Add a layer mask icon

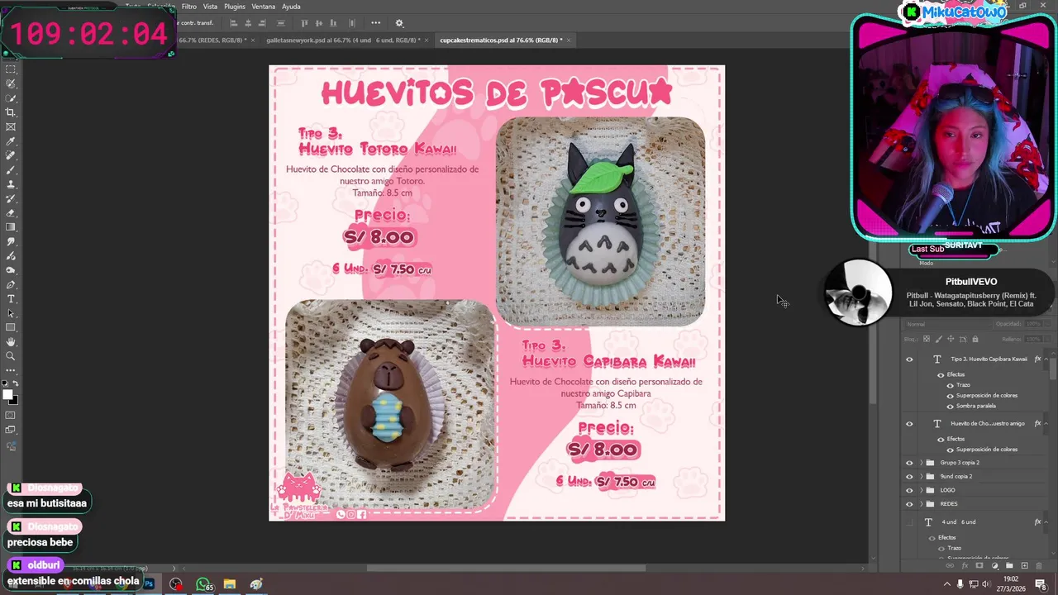(x=979, y=566)
